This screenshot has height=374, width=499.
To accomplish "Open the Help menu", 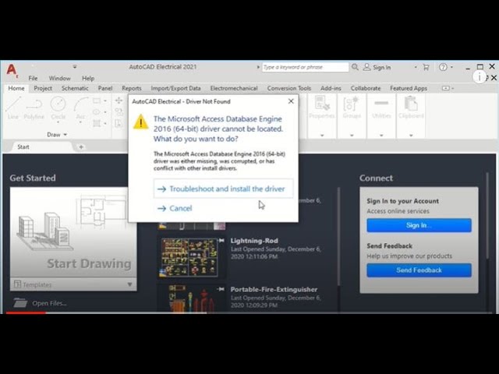I will point(88,78).
